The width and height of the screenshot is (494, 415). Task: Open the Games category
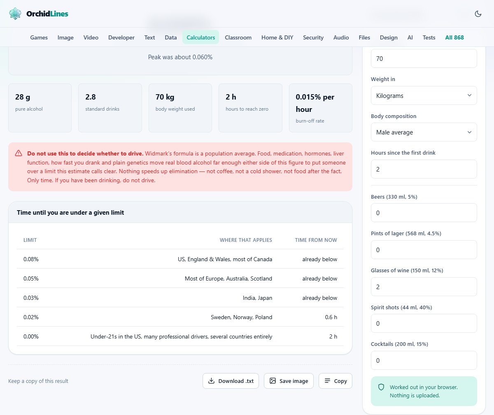point(39,37)
